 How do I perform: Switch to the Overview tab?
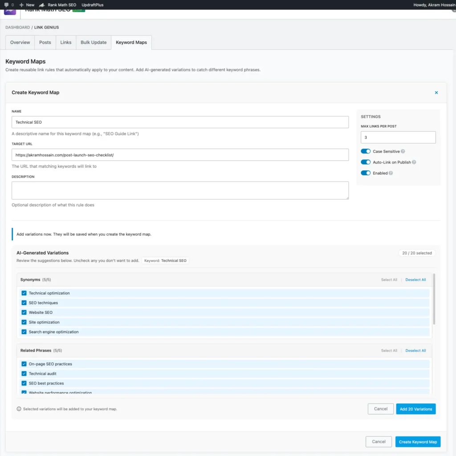coord(20,42)
